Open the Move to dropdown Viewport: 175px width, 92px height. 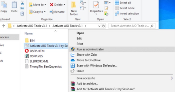pos(37,5)
